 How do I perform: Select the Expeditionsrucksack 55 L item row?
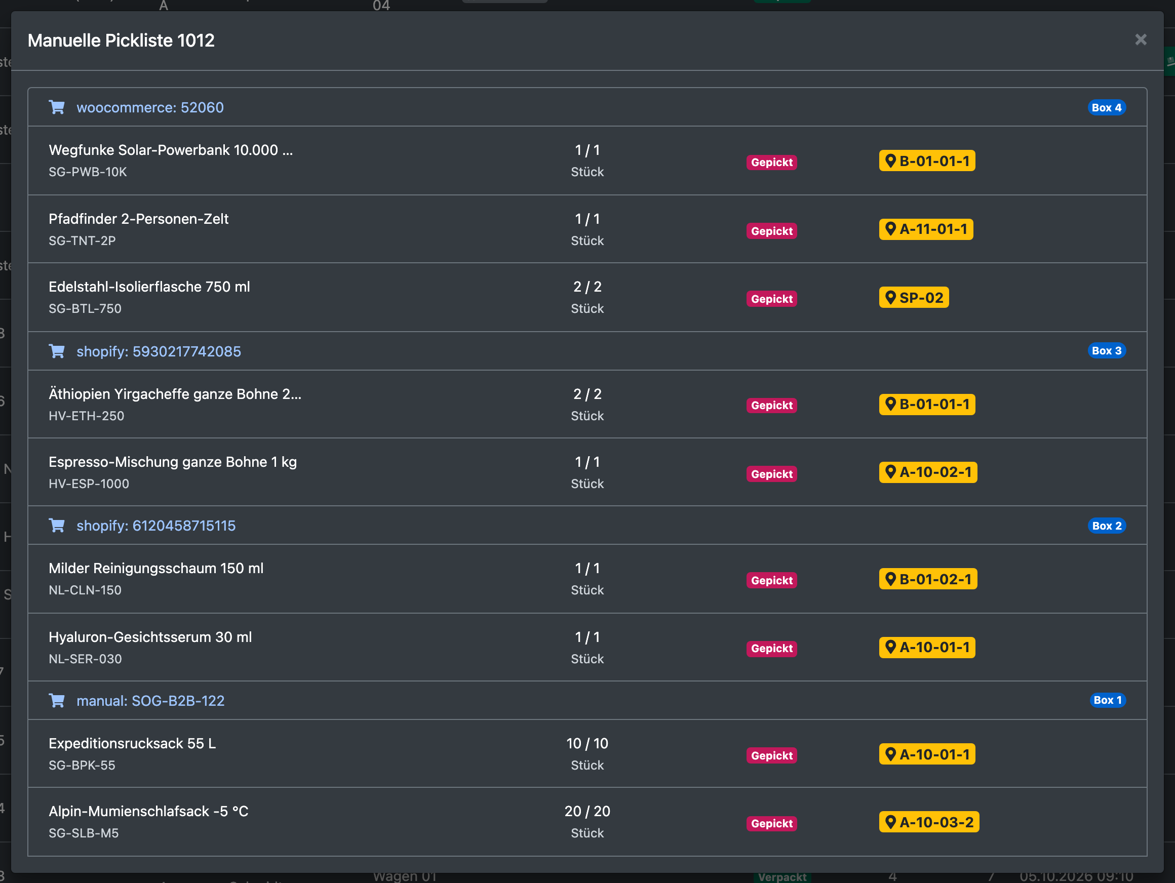[x=587, y=753]
